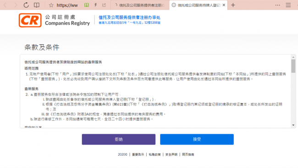298x168 pixels.
Task: Click the browser back arrow
Action: pos(5,5)
